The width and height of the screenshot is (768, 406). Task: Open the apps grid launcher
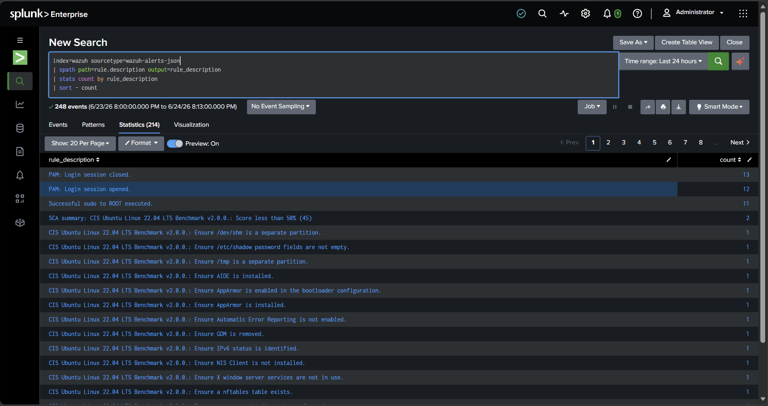[x=743, y=14]
